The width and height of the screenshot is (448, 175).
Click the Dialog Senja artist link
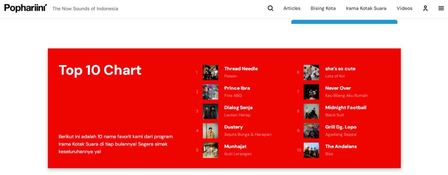pyautogui.click(x=238, y=107)
